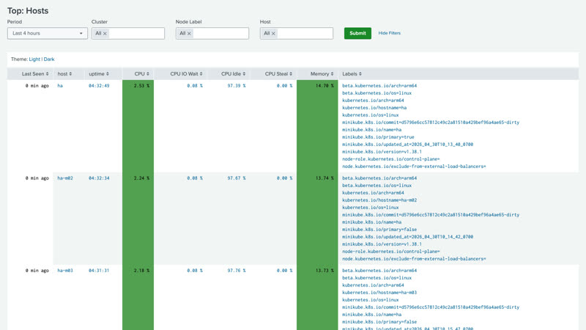Viewport: 586px width, 330px height.
Task: Click label minikube.k8s.io/primary=true
Action: point(378,137)
